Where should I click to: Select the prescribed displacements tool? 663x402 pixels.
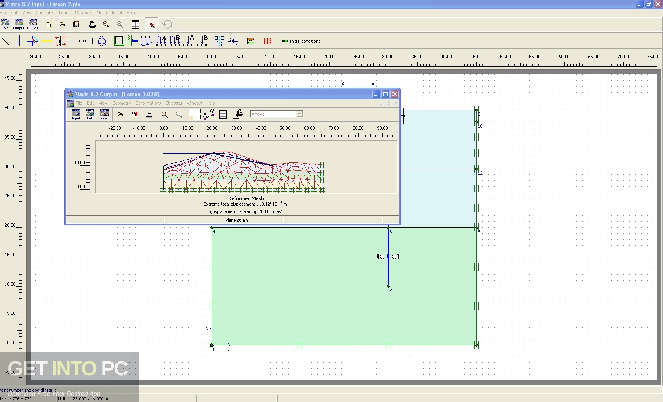point(146,41)
